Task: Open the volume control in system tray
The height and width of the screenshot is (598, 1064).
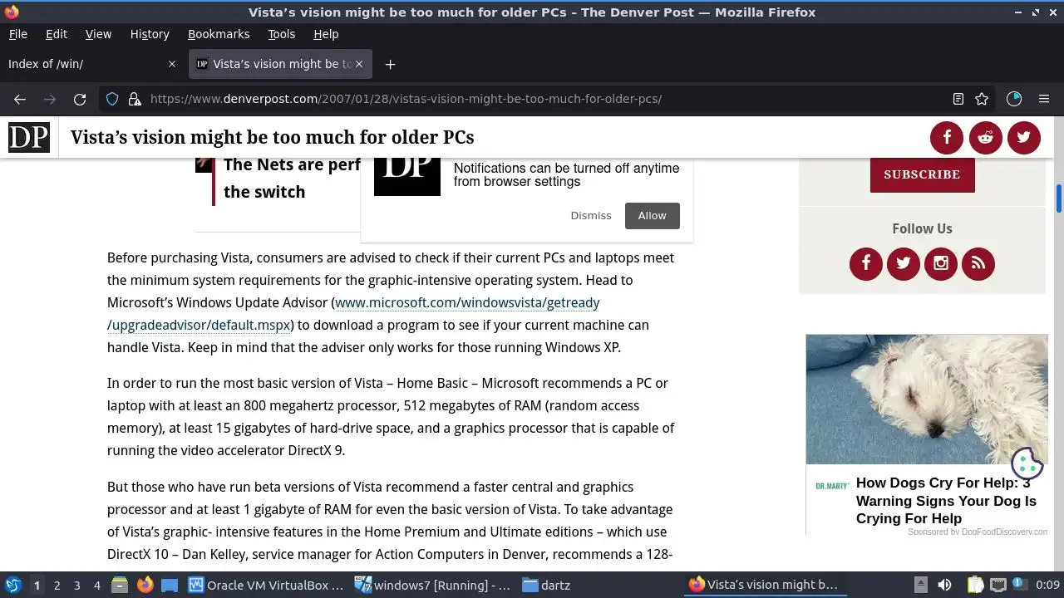Action: (944, 585)
